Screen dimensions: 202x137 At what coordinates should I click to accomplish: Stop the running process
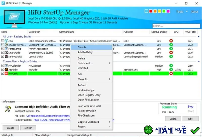click(x=190, y=107)
